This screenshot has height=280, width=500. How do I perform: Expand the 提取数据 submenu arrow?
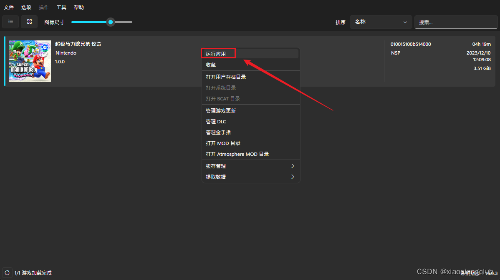(293, 177)
